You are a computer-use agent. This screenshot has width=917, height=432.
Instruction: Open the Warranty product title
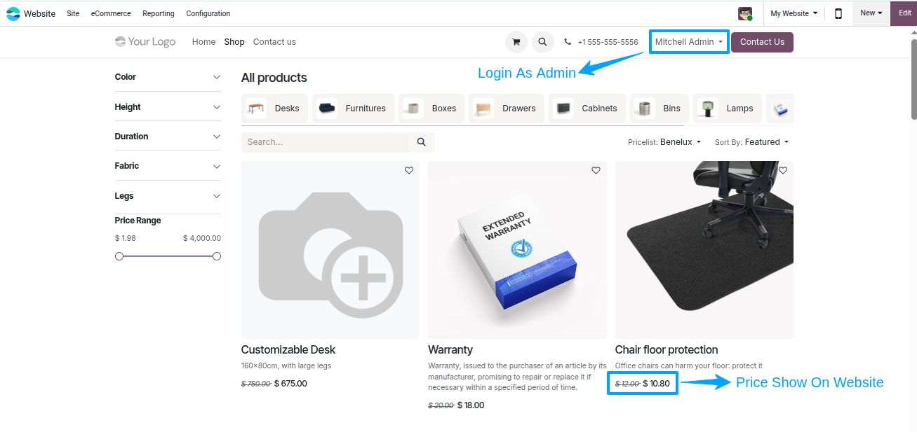(450, 349)
